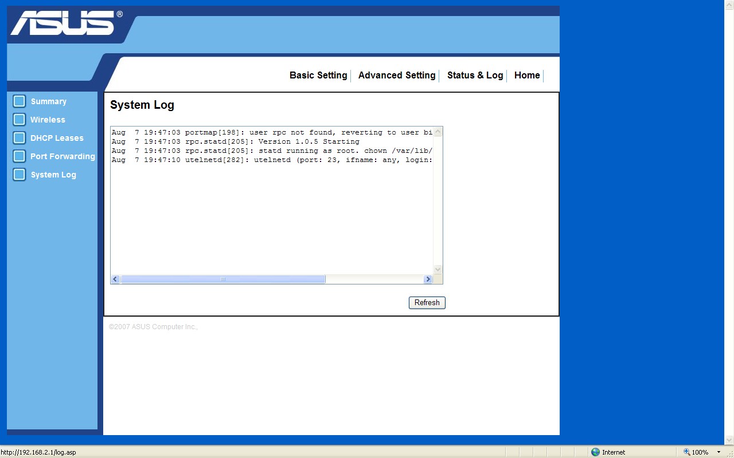
Task: Click the log's scroll right arrow
Action: pos(427,279)
